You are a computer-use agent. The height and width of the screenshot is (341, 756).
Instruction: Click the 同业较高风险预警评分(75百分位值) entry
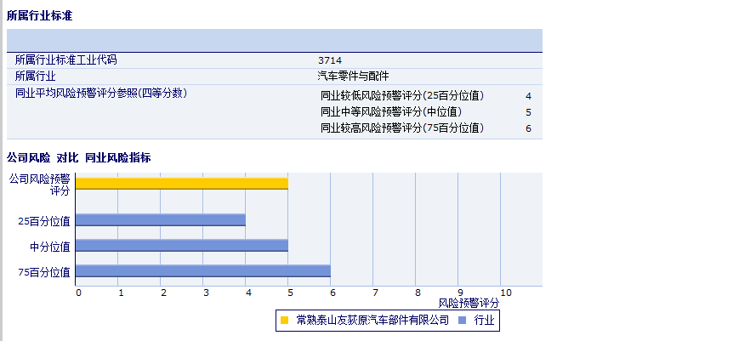pos(402,128)
